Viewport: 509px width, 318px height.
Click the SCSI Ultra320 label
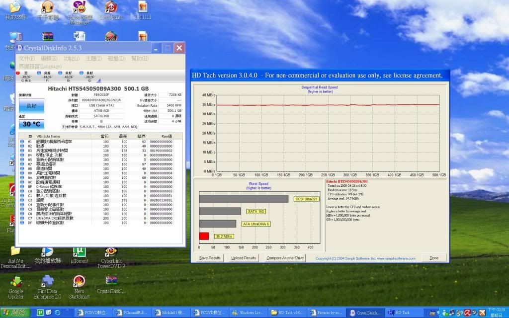(306, 199)
